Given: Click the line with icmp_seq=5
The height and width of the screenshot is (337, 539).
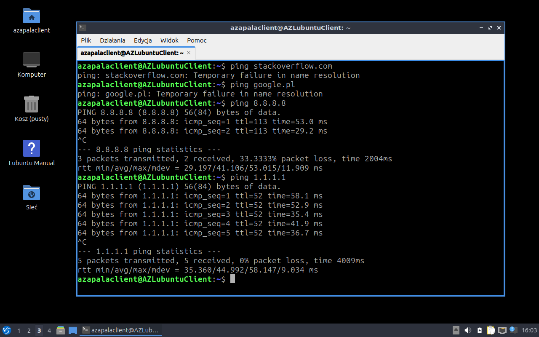Looking at the screenshot, I should (x=200, y=233).
